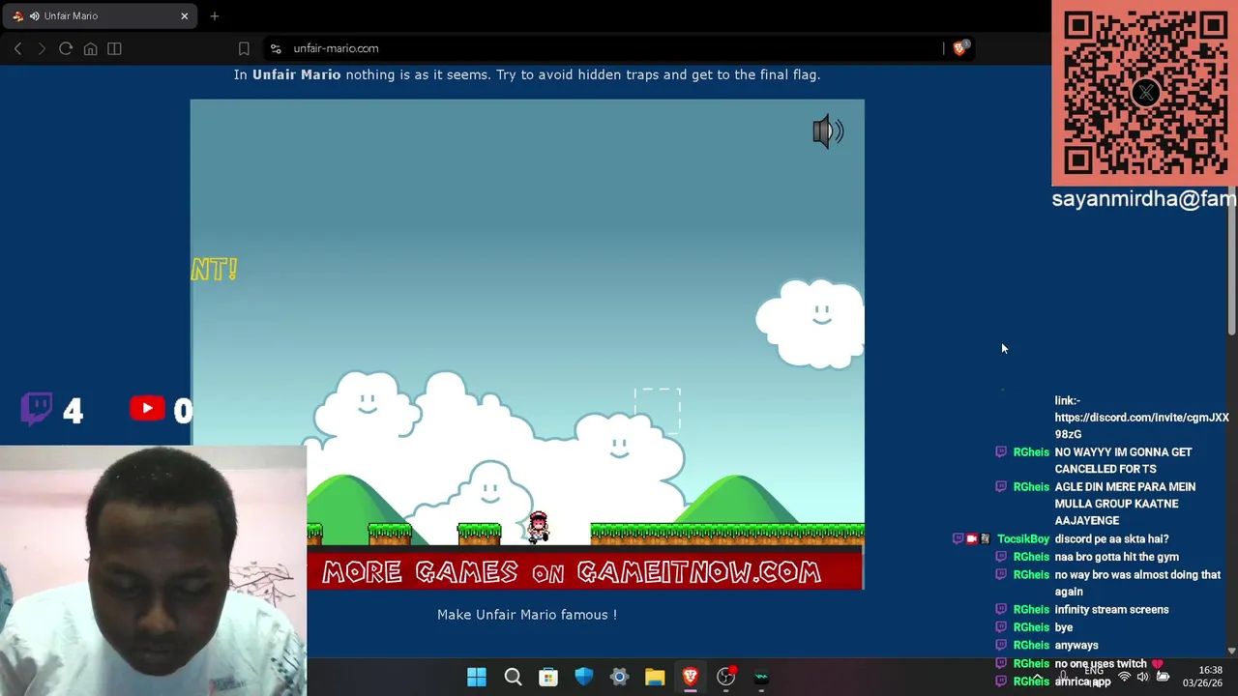Mute the game with the speaker icon
The image size is (1238, 696).
(828, 131)
